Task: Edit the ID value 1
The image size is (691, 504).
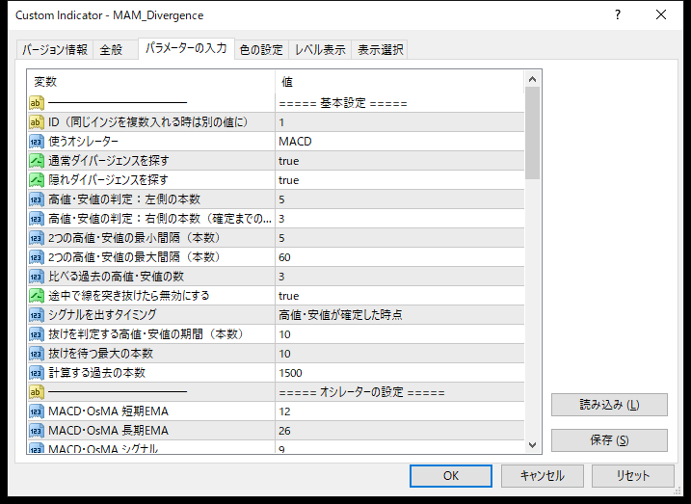Action: pyautogui.click(x=400, y=122)
